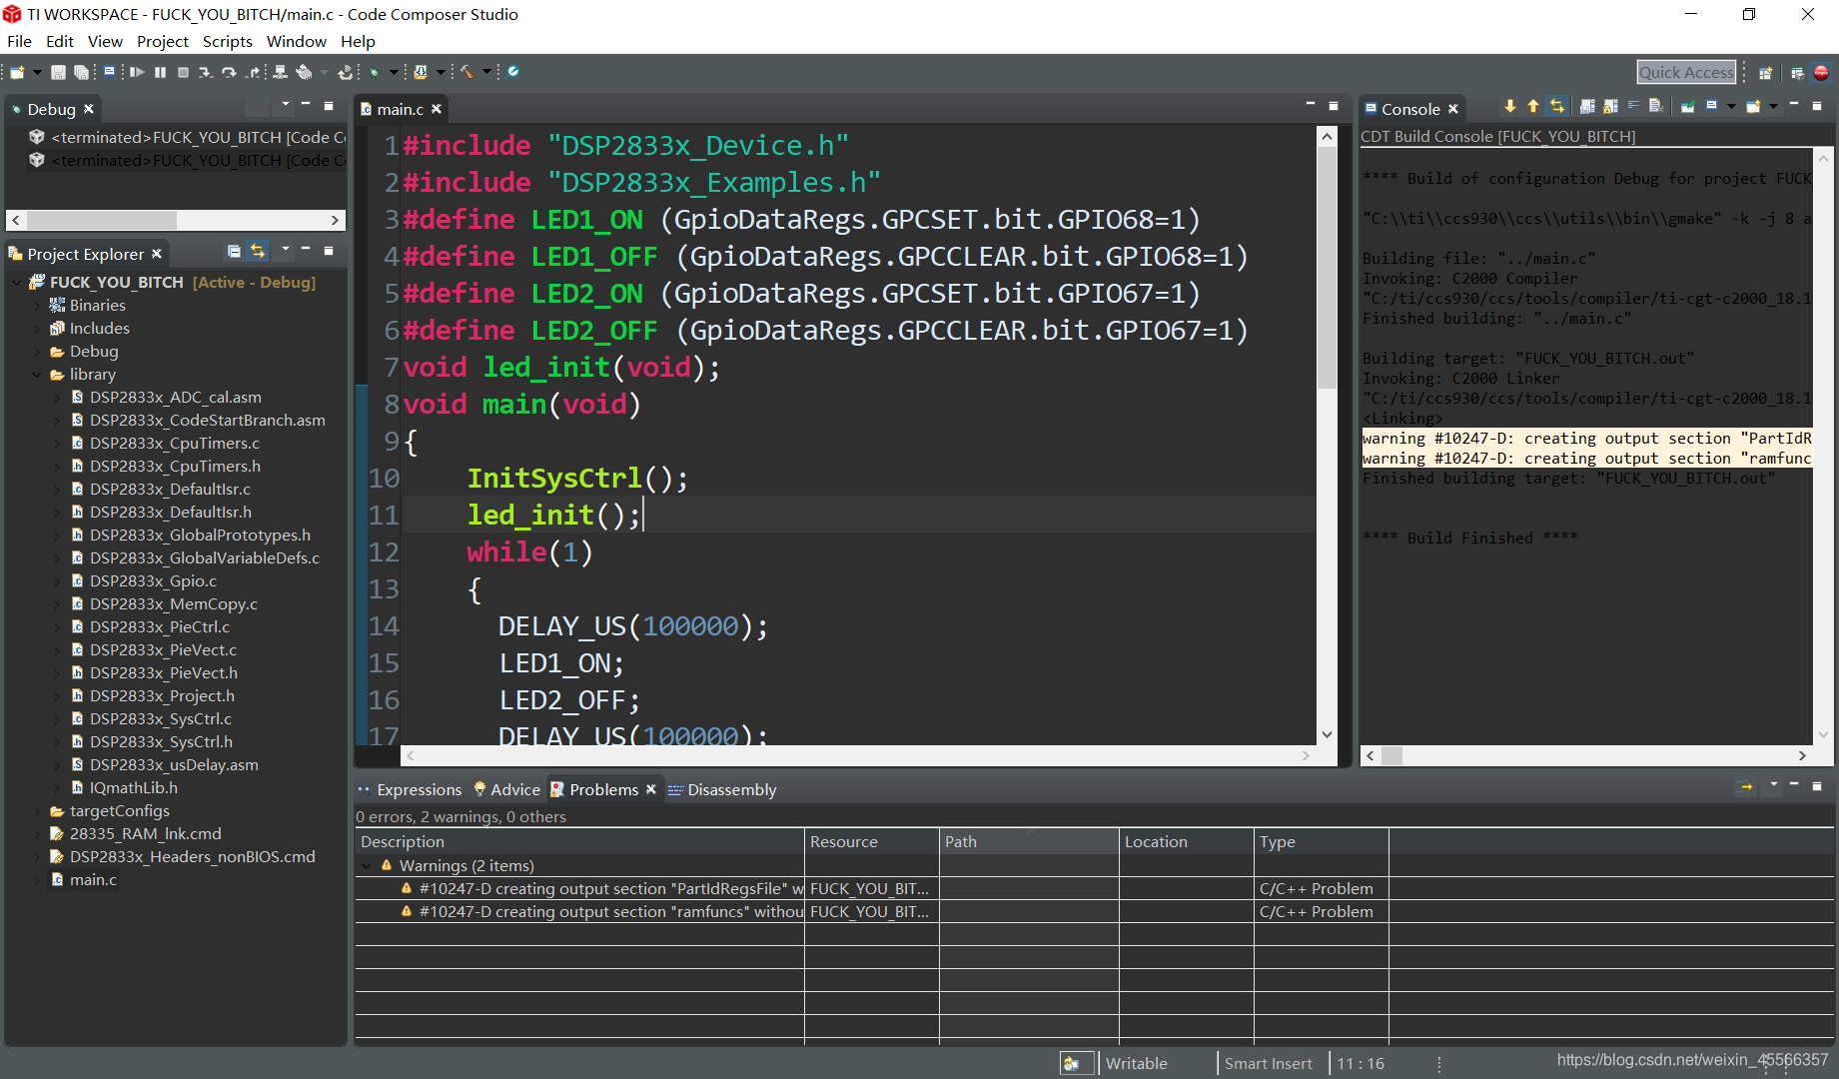Switch to the Expressions tab
This screenshot has width=1839, height=1079.
pos(410,789)
